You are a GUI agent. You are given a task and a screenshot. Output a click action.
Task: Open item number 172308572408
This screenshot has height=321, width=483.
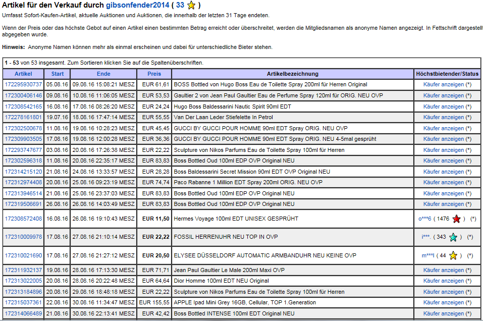click(23, 219)
